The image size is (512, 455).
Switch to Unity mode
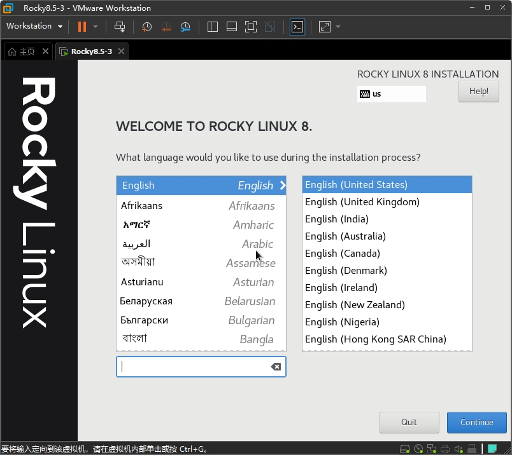point(270,27)
